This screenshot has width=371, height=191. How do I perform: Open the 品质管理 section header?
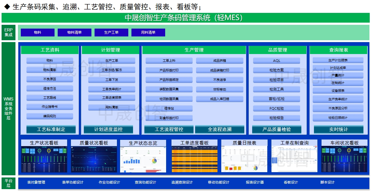point(277,50)
